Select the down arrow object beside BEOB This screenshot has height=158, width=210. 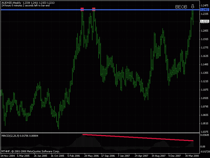click(193, 6)
